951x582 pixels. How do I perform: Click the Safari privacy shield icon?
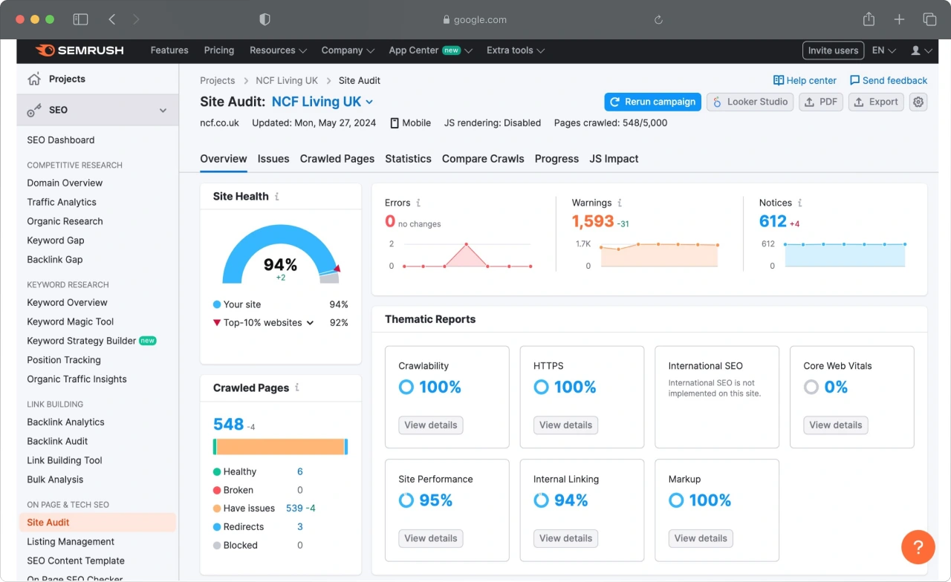click(x=264, y=19)
